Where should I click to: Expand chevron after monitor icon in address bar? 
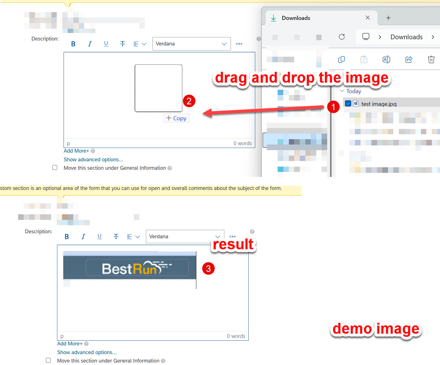click(x=380, y=37)
